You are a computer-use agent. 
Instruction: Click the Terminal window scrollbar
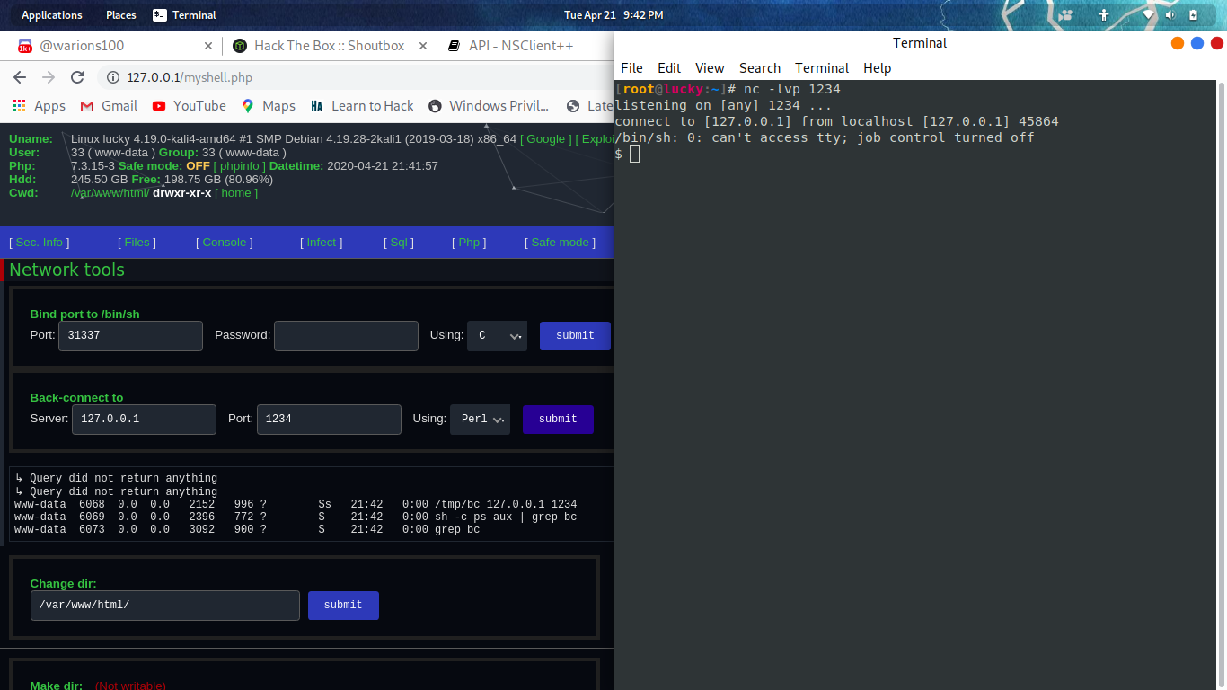(x=1222, y=385)
